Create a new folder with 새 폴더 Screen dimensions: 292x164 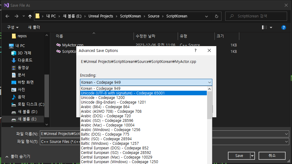coord(34,27)
